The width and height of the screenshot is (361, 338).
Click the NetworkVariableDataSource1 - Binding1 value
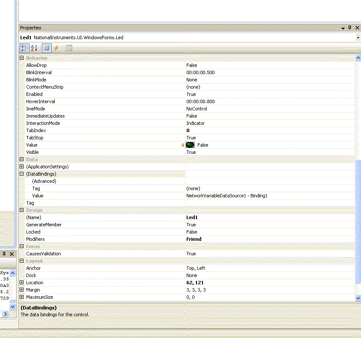click(226, 196)
